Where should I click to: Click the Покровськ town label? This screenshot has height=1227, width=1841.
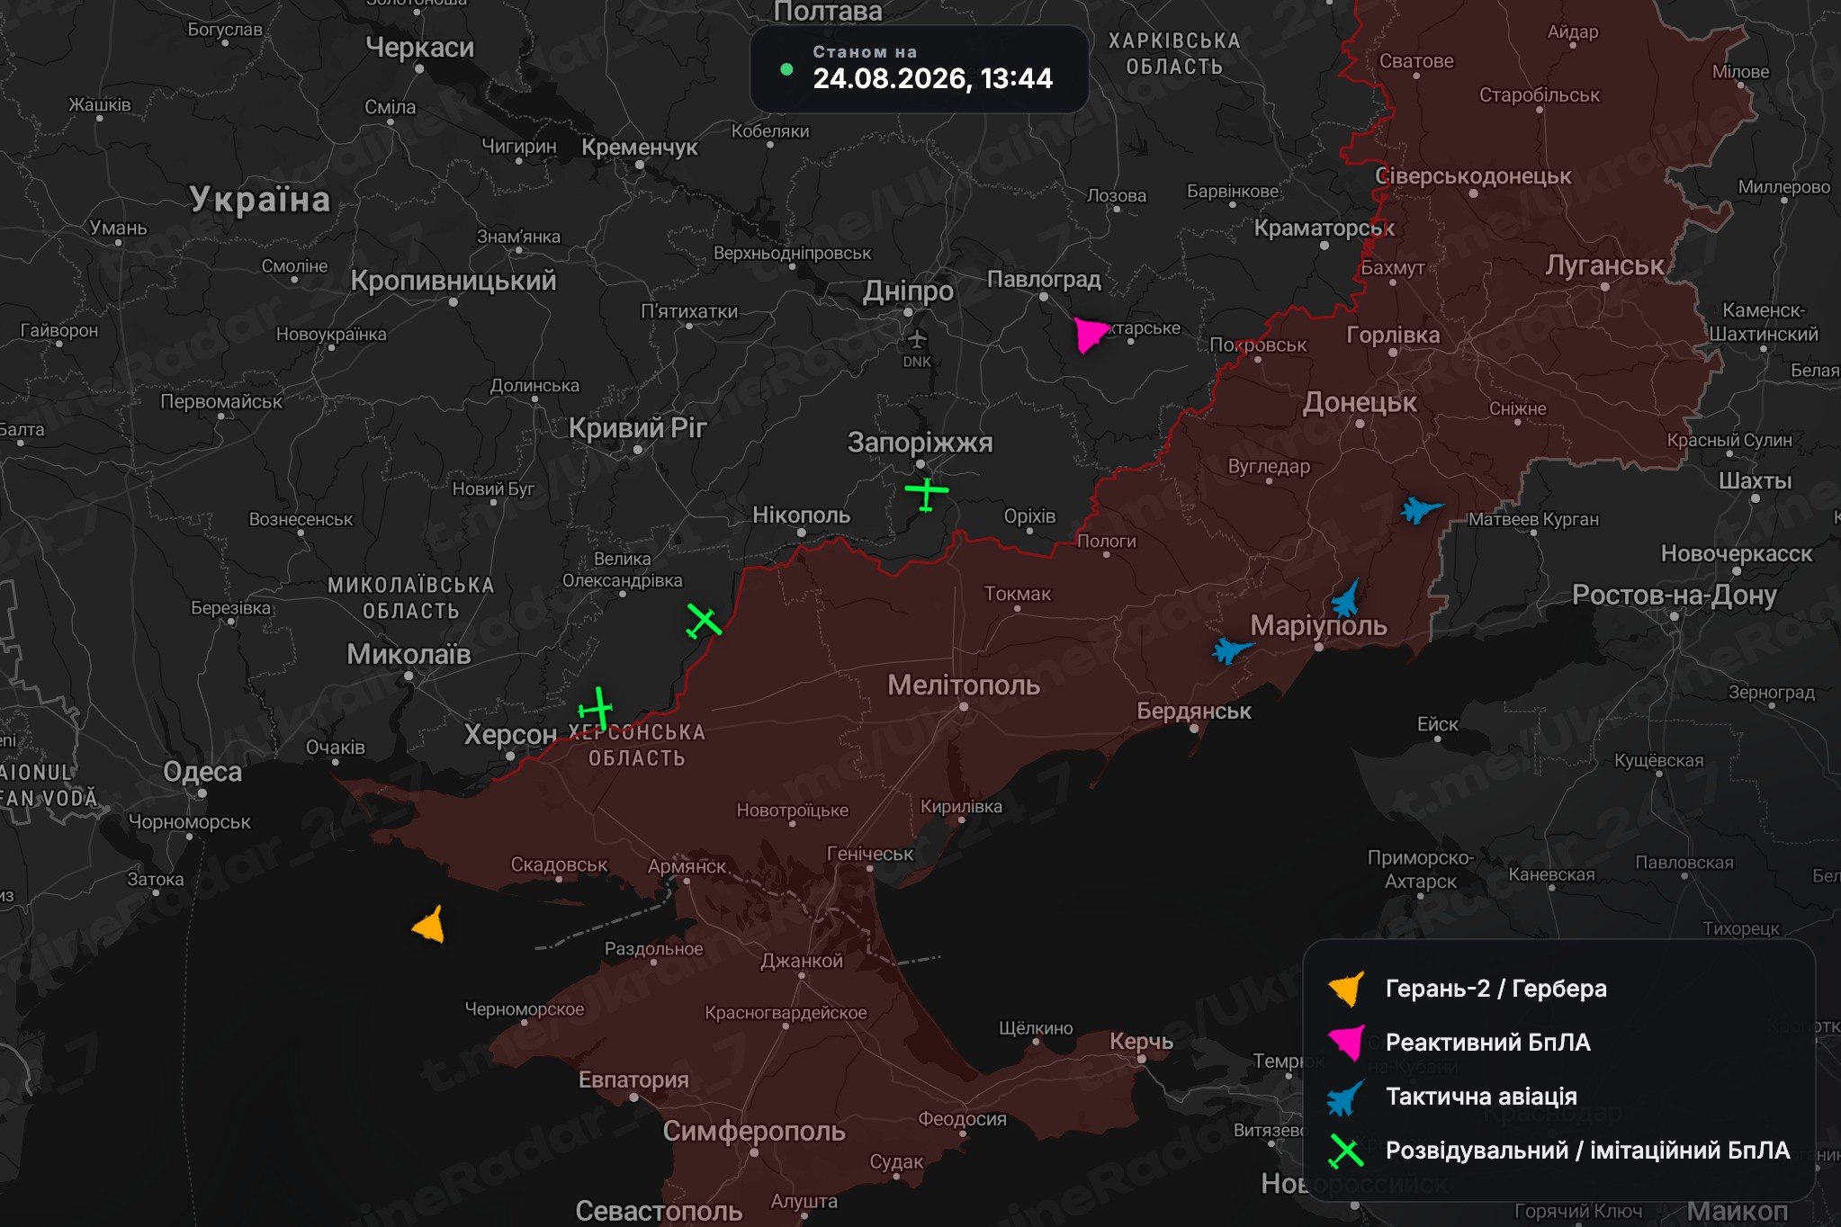[1258, 345]
